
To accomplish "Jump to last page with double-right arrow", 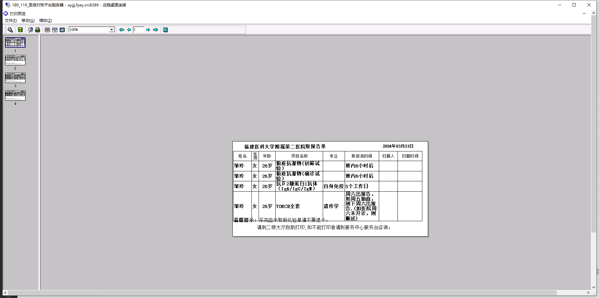I will (156, 30).
